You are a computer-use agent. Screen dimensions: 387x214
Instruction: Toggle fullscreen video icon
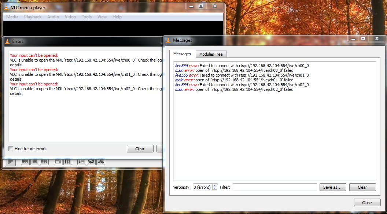(x=58, y=161)
